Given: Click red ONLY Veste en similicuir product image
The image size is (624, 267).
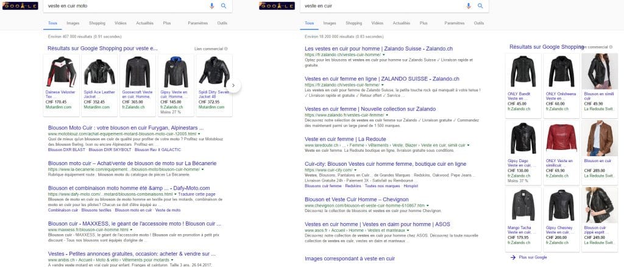Looking at the screenshot, I should (x=561, y=138).
